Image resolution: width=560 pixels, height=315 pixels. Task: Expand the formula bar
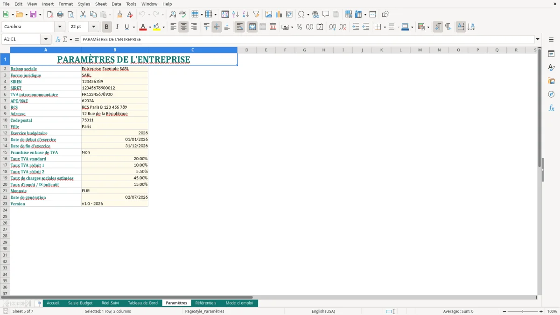(538, 40)
